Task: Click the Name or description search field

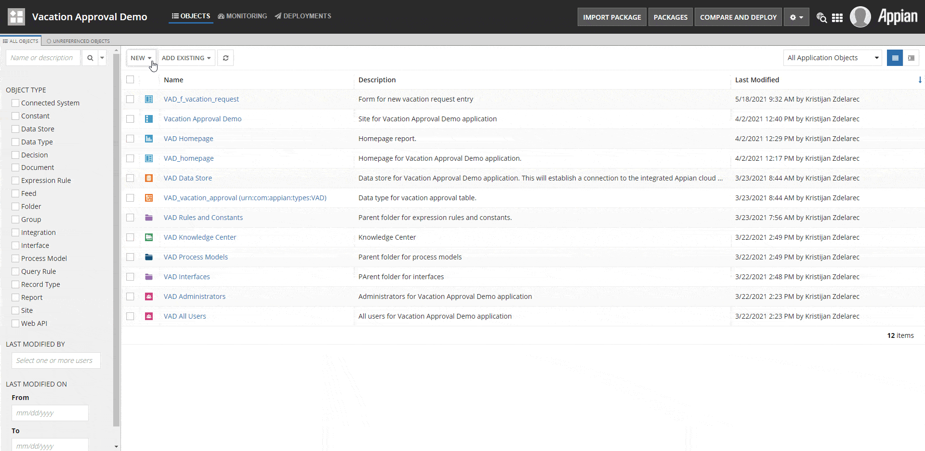Action: tap(43, 58)
